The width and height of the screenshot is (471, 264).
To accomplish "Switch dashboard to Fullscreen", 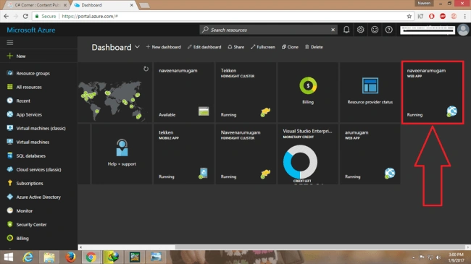I will pos(263,47).
